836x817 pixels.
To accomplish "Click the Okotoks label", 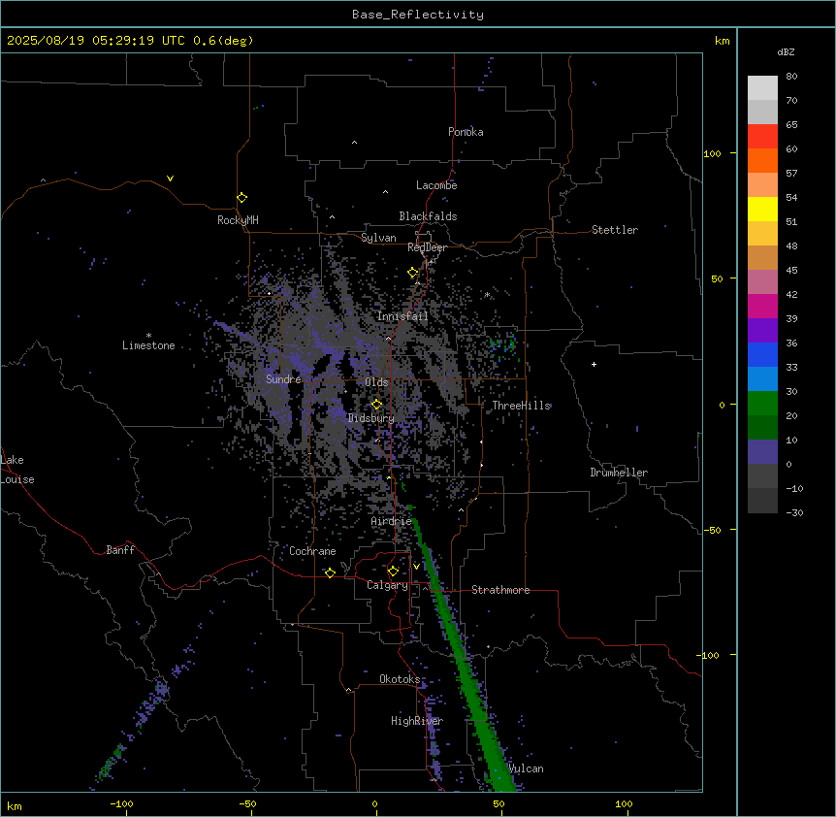I will pyautogui.click(x=400, y=679).
